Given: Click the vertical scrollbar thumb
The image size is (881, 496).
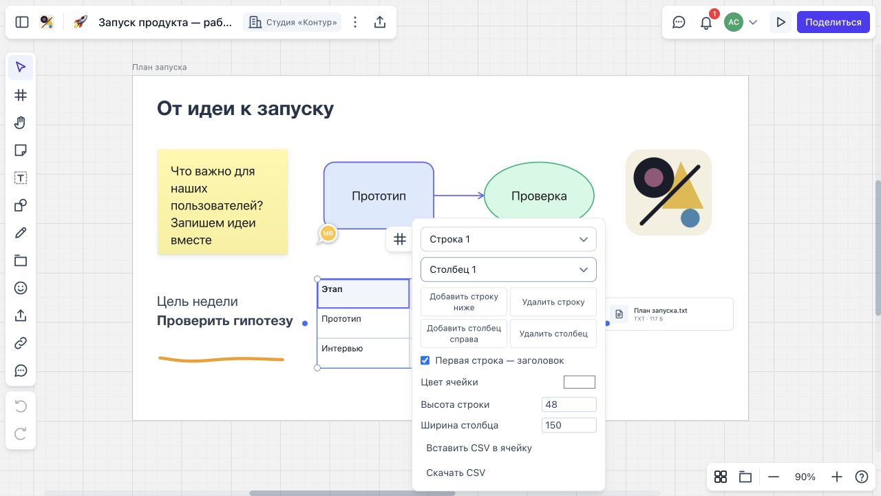Looking at the screenshot, I should pos(878,248).
